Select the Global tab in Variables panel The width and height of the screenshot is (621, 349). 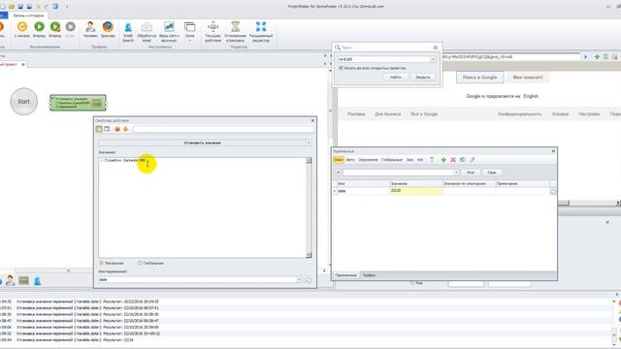click(392, 160)
